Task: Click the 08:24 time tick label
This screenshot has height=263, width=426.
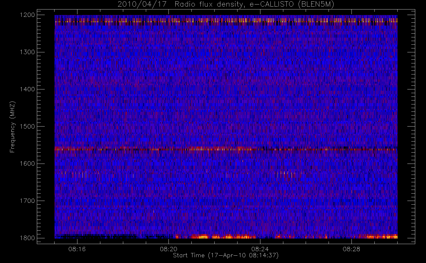Action: point(260,249)
